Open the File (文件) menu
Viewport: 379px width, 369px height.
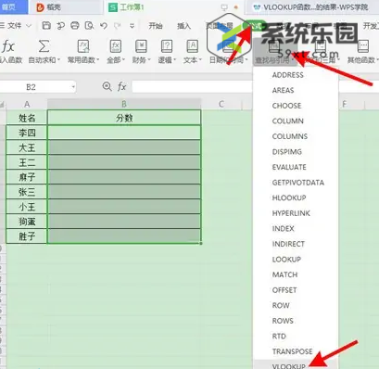(x=15, y=25)
